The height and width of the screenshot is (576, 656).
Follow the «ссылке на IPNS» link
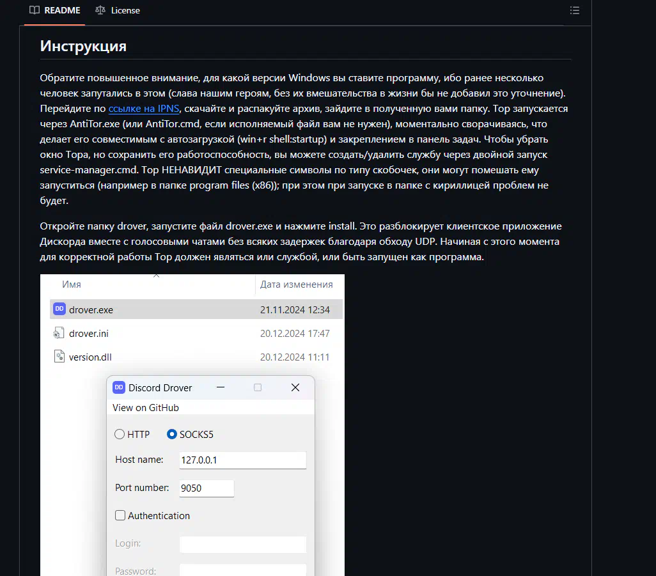click(144, 109)
